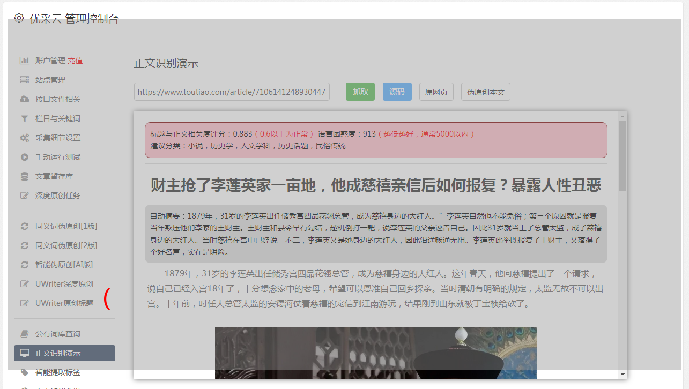The height and width of the screenshot is (389, 689).
Task: Click the filter icon for 栏目与关键词
Action: (24, 118)
